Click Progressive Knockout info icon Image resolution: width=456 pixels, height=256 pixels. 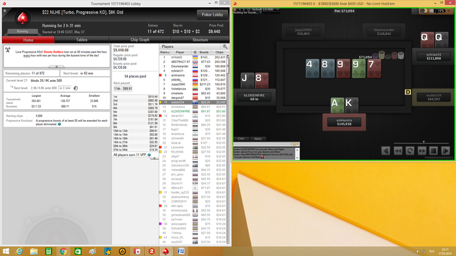pyautogui.click(x=59, y=124)
